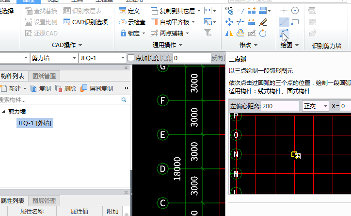Open the Define (定义) tool
Image resolution: width=351 pixels, height=216 pixels.
[x=129, y=11]
